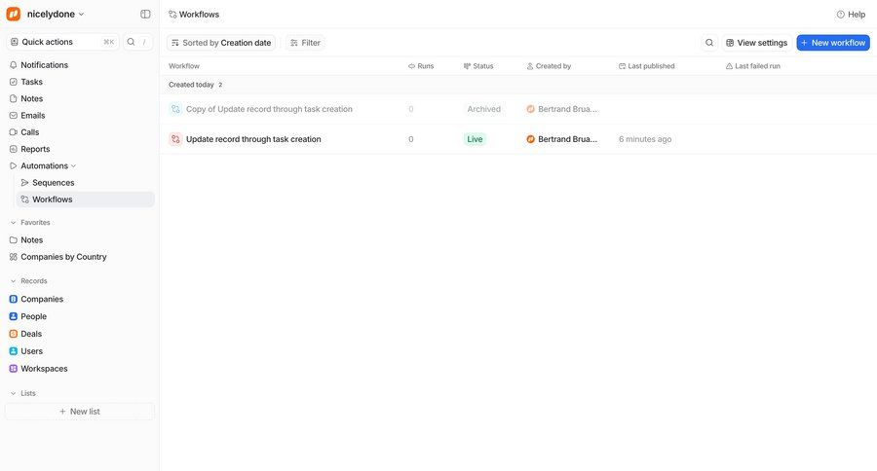Toggle the sidebar collapse icon
The height and width of the screenshot is (471, 877).
tap(145, 15)
